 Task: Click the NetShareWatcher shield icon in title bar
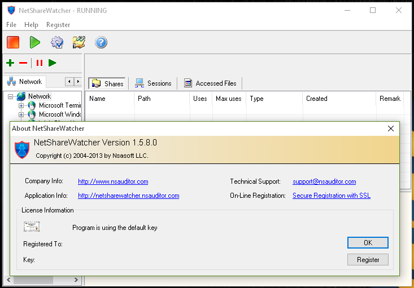pyautogui.click(x=11, y=10)
